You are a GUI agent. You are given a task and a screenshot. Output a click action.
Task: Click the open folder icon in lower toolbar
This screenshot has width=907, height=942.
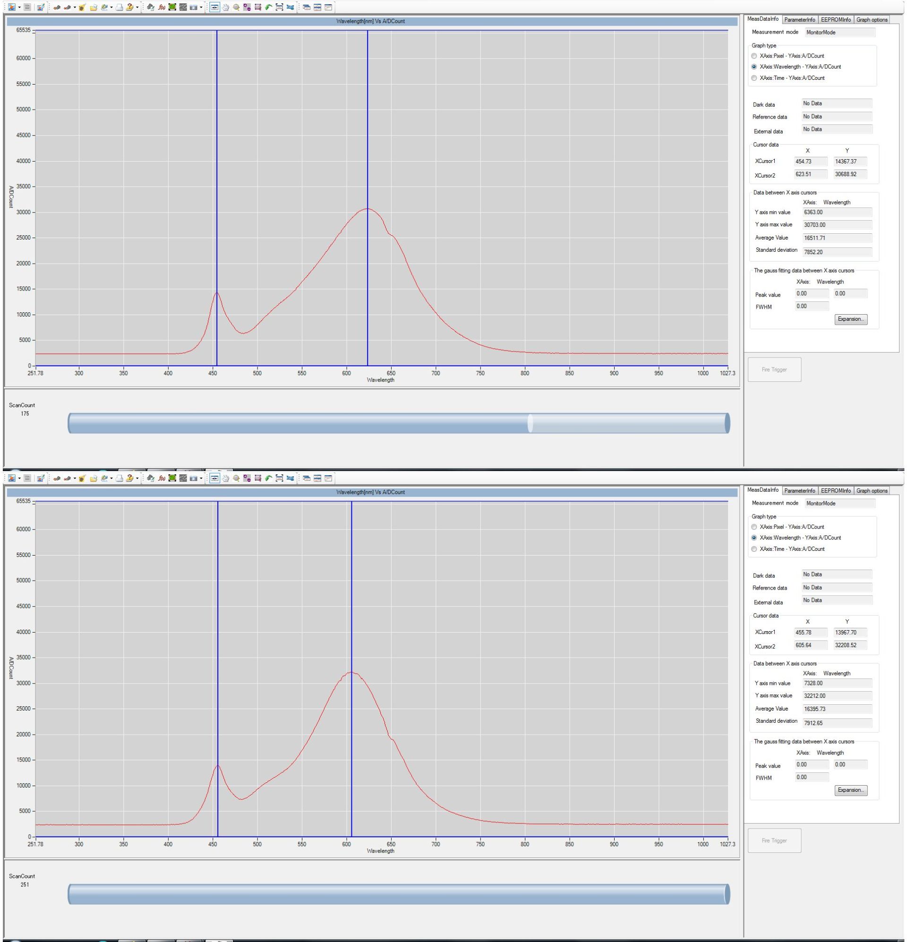pyautogui.click(x=93, y=478)
